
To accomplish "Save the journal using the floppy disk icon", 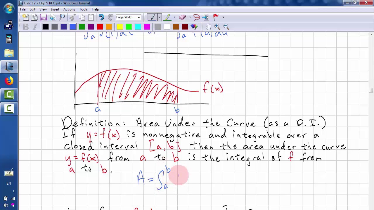I will (x=44, y=17).
